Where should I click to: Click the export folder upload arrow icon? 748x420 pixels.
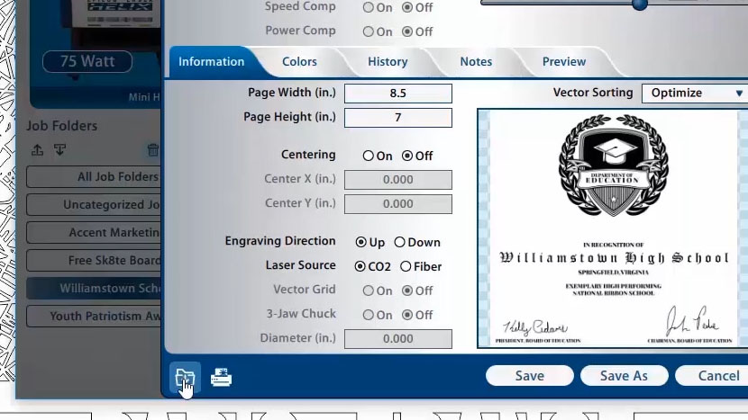click(37, 150)
